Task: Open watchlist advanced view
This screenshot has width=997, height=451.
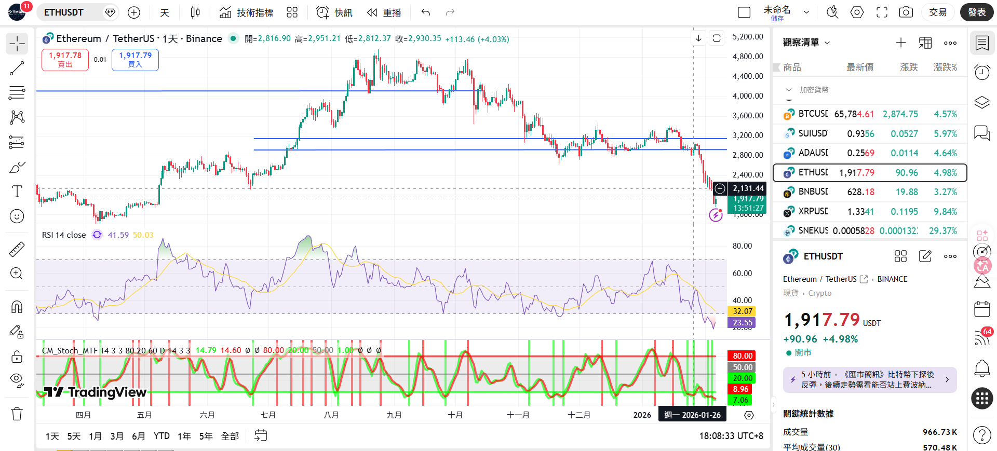Action: pyautogui.click(x=925, y=43)
